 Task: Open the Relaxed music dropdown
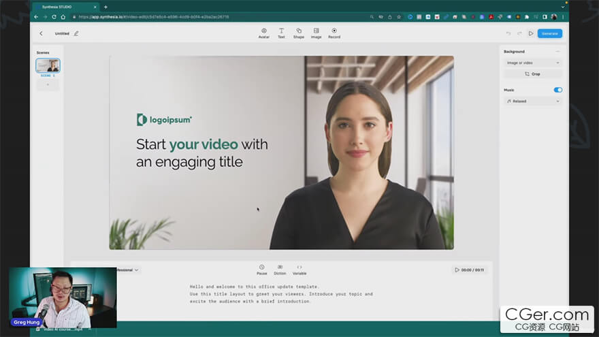[x=533, y=101]
